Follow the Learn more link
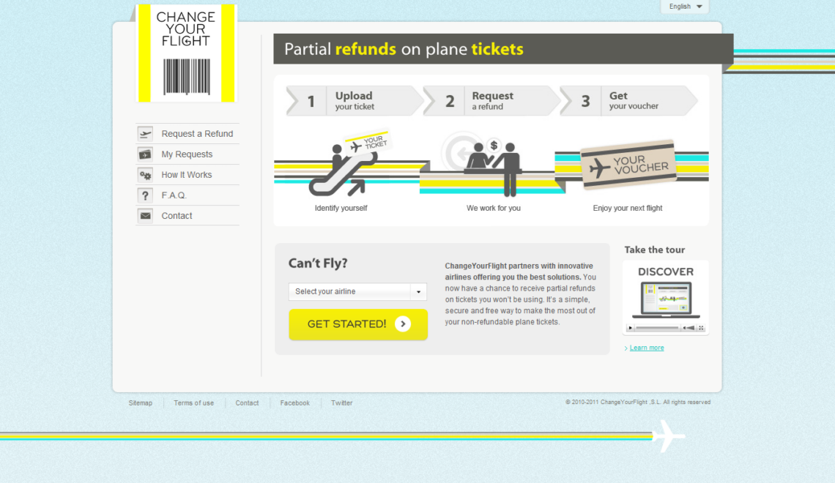The height and width of the screenshot is (483, 835). 646,348
